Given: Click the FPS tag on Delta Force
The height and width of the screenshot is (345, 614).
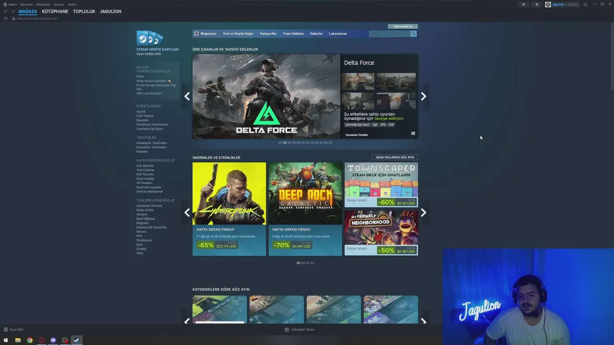Looking at the screenshot, I should (x=383, y=125).
